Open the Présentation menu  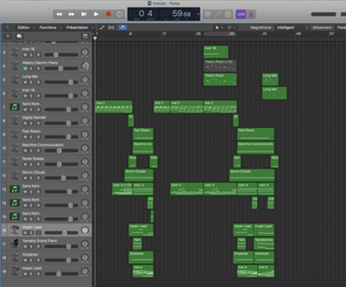tap(77, 27)
